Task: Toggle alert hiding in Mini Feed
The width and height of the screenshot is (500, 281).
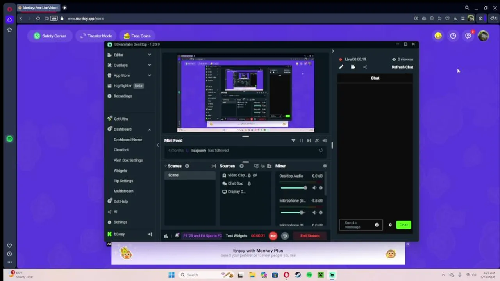Action: click(317, 140)
